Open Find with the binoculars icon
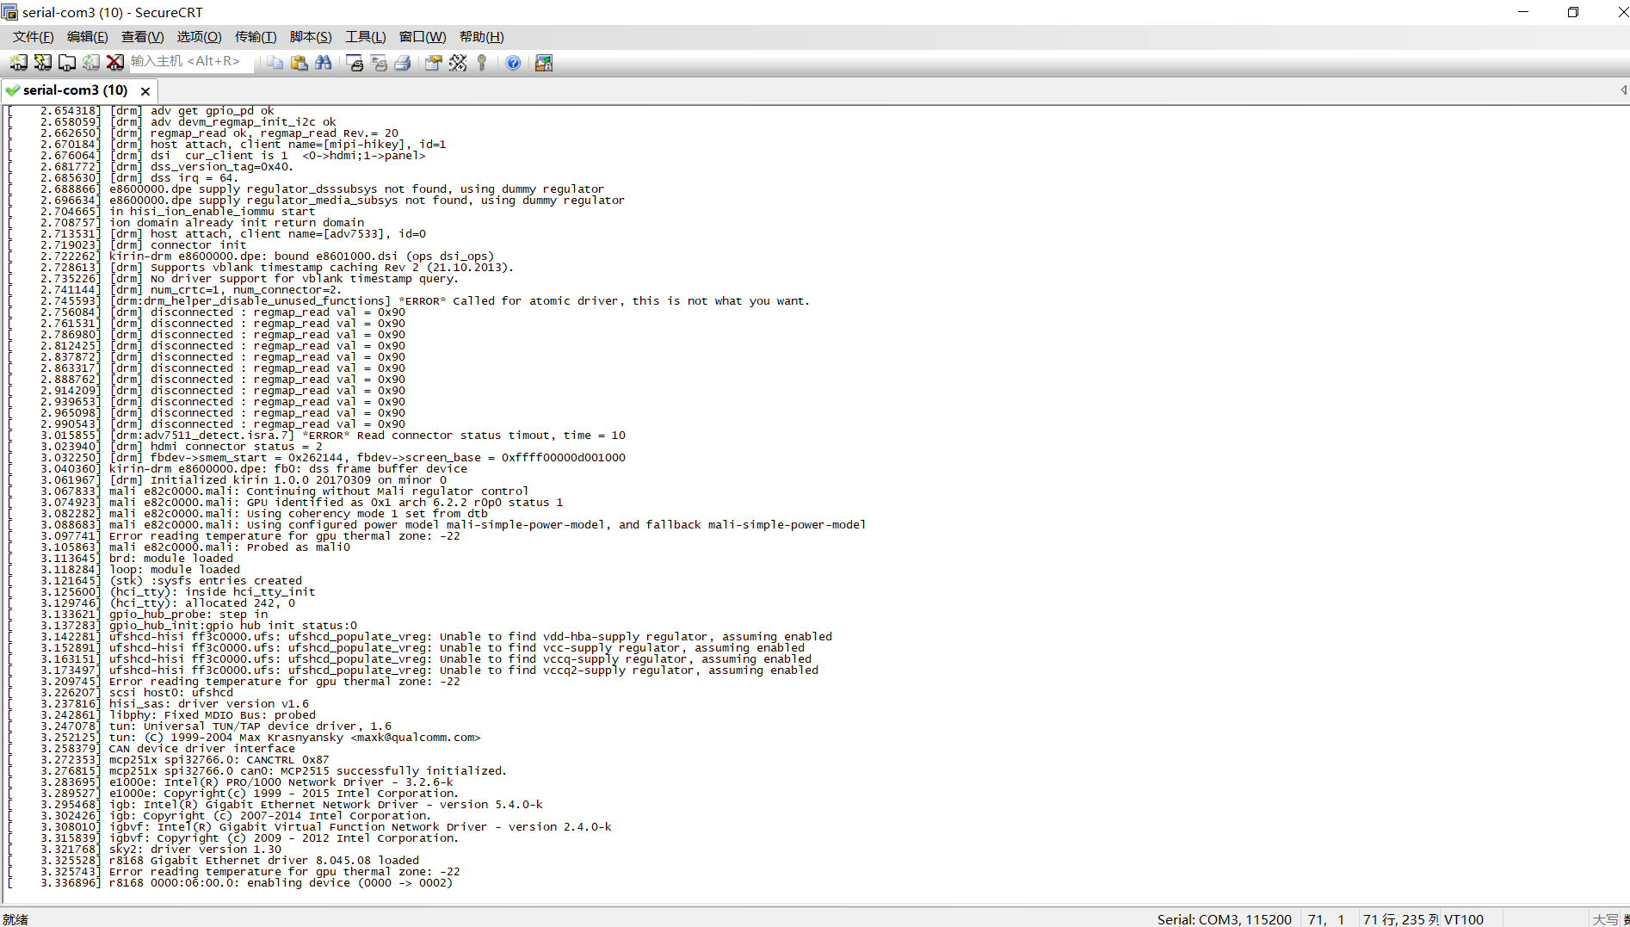Screen dimensions: 1630x927 coord(324,63)
